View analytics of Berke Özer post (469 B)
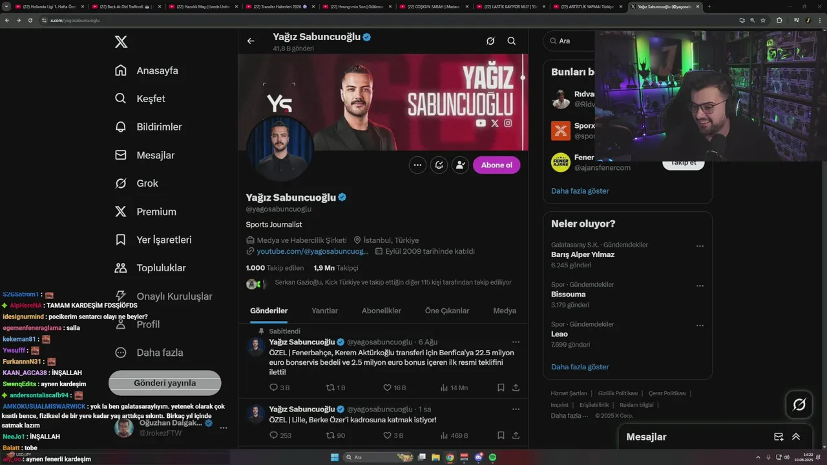The width and height of the screenshot is (827, 465). [454, 435]
